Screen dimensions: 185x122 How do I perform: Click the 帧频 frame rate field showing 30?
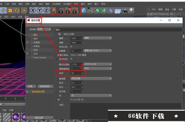76,73
